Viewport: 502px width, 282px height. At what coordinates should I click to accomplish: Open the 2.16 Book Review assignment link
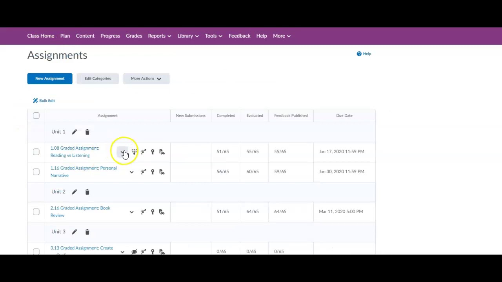point(80,211)
